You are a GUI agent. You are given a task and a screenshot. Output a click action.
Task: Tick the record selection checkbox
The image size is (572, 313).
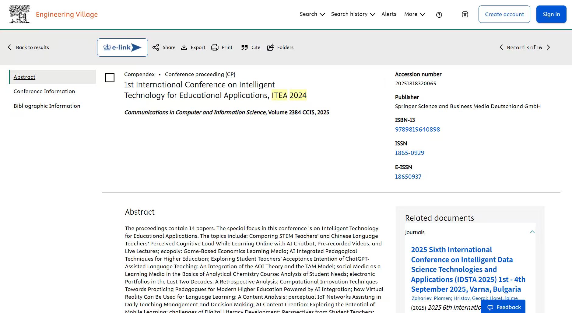[x=110, y=78]
